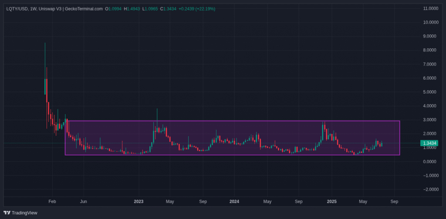Click the low value L1.0965

150,9
